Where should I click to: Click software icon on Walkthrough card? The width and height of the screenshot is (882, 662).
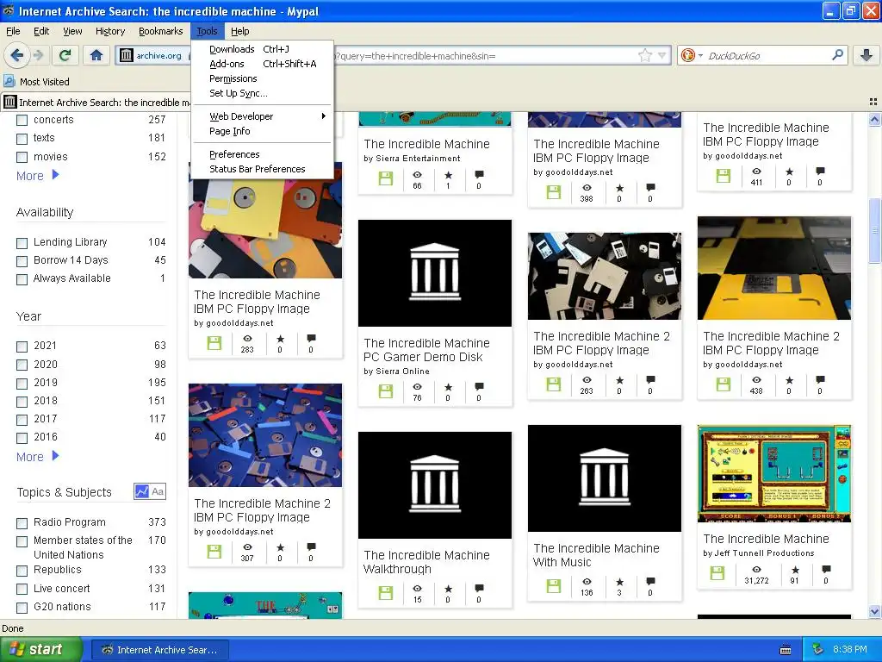click(385, 593)
